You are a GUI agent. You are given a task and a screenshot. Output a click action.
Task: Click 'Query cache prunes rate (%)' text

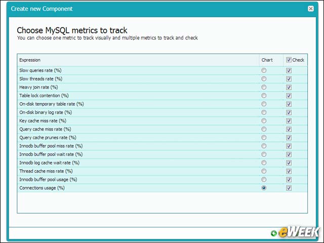(48, 138)
